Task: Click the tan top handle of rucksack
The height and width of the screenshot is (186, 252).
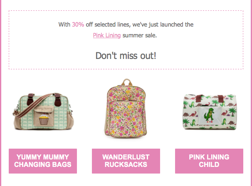Action: (127, 82)
